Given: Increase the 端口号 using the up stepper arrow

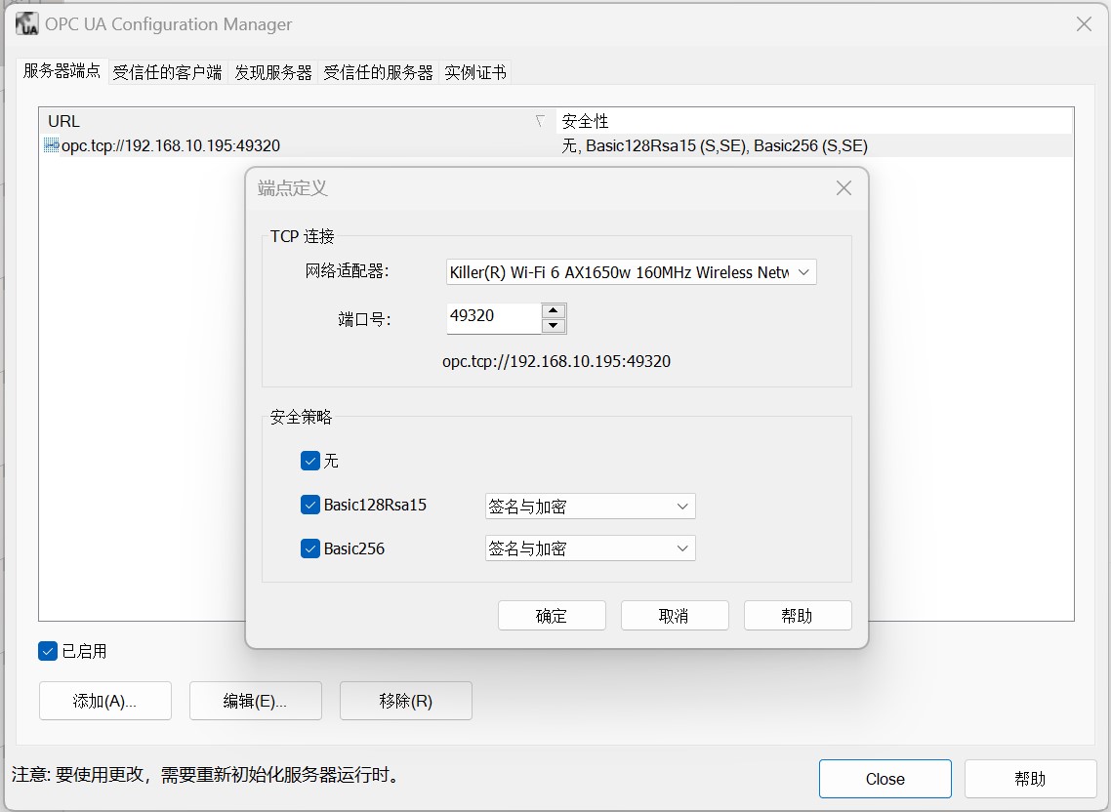Looking at the screenshot, I should pyautogui.click(x=555, y=310).
